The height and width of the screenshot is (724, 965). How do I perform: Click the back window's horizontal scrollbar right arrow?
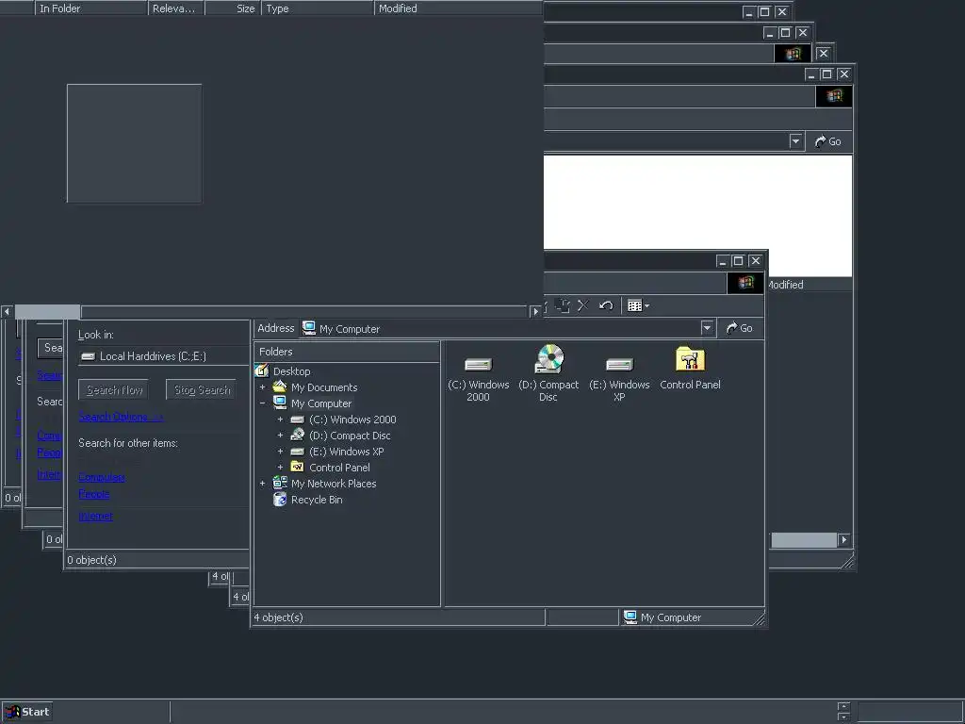(843, 540)
